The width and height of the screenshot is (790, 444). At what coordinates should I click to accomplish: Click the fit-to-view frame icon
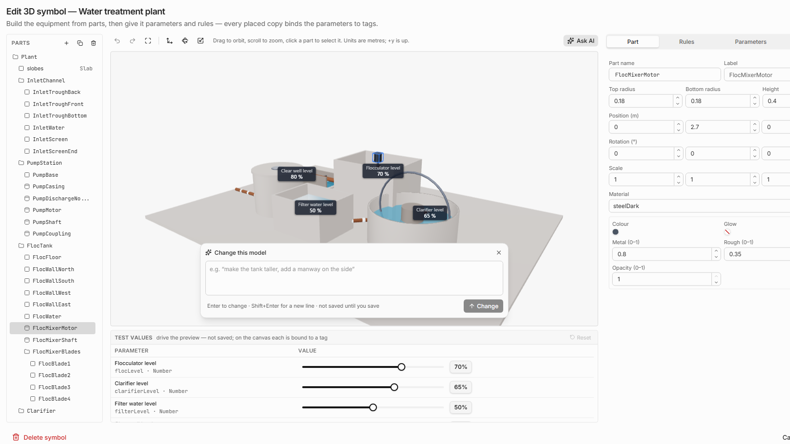tap(148, 41)
